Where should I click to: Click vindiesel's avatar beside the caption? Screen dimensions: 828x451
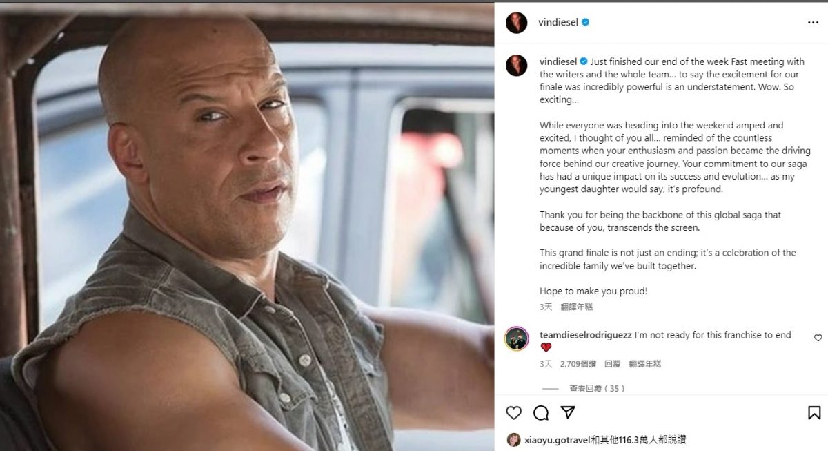tap(516, 65)
